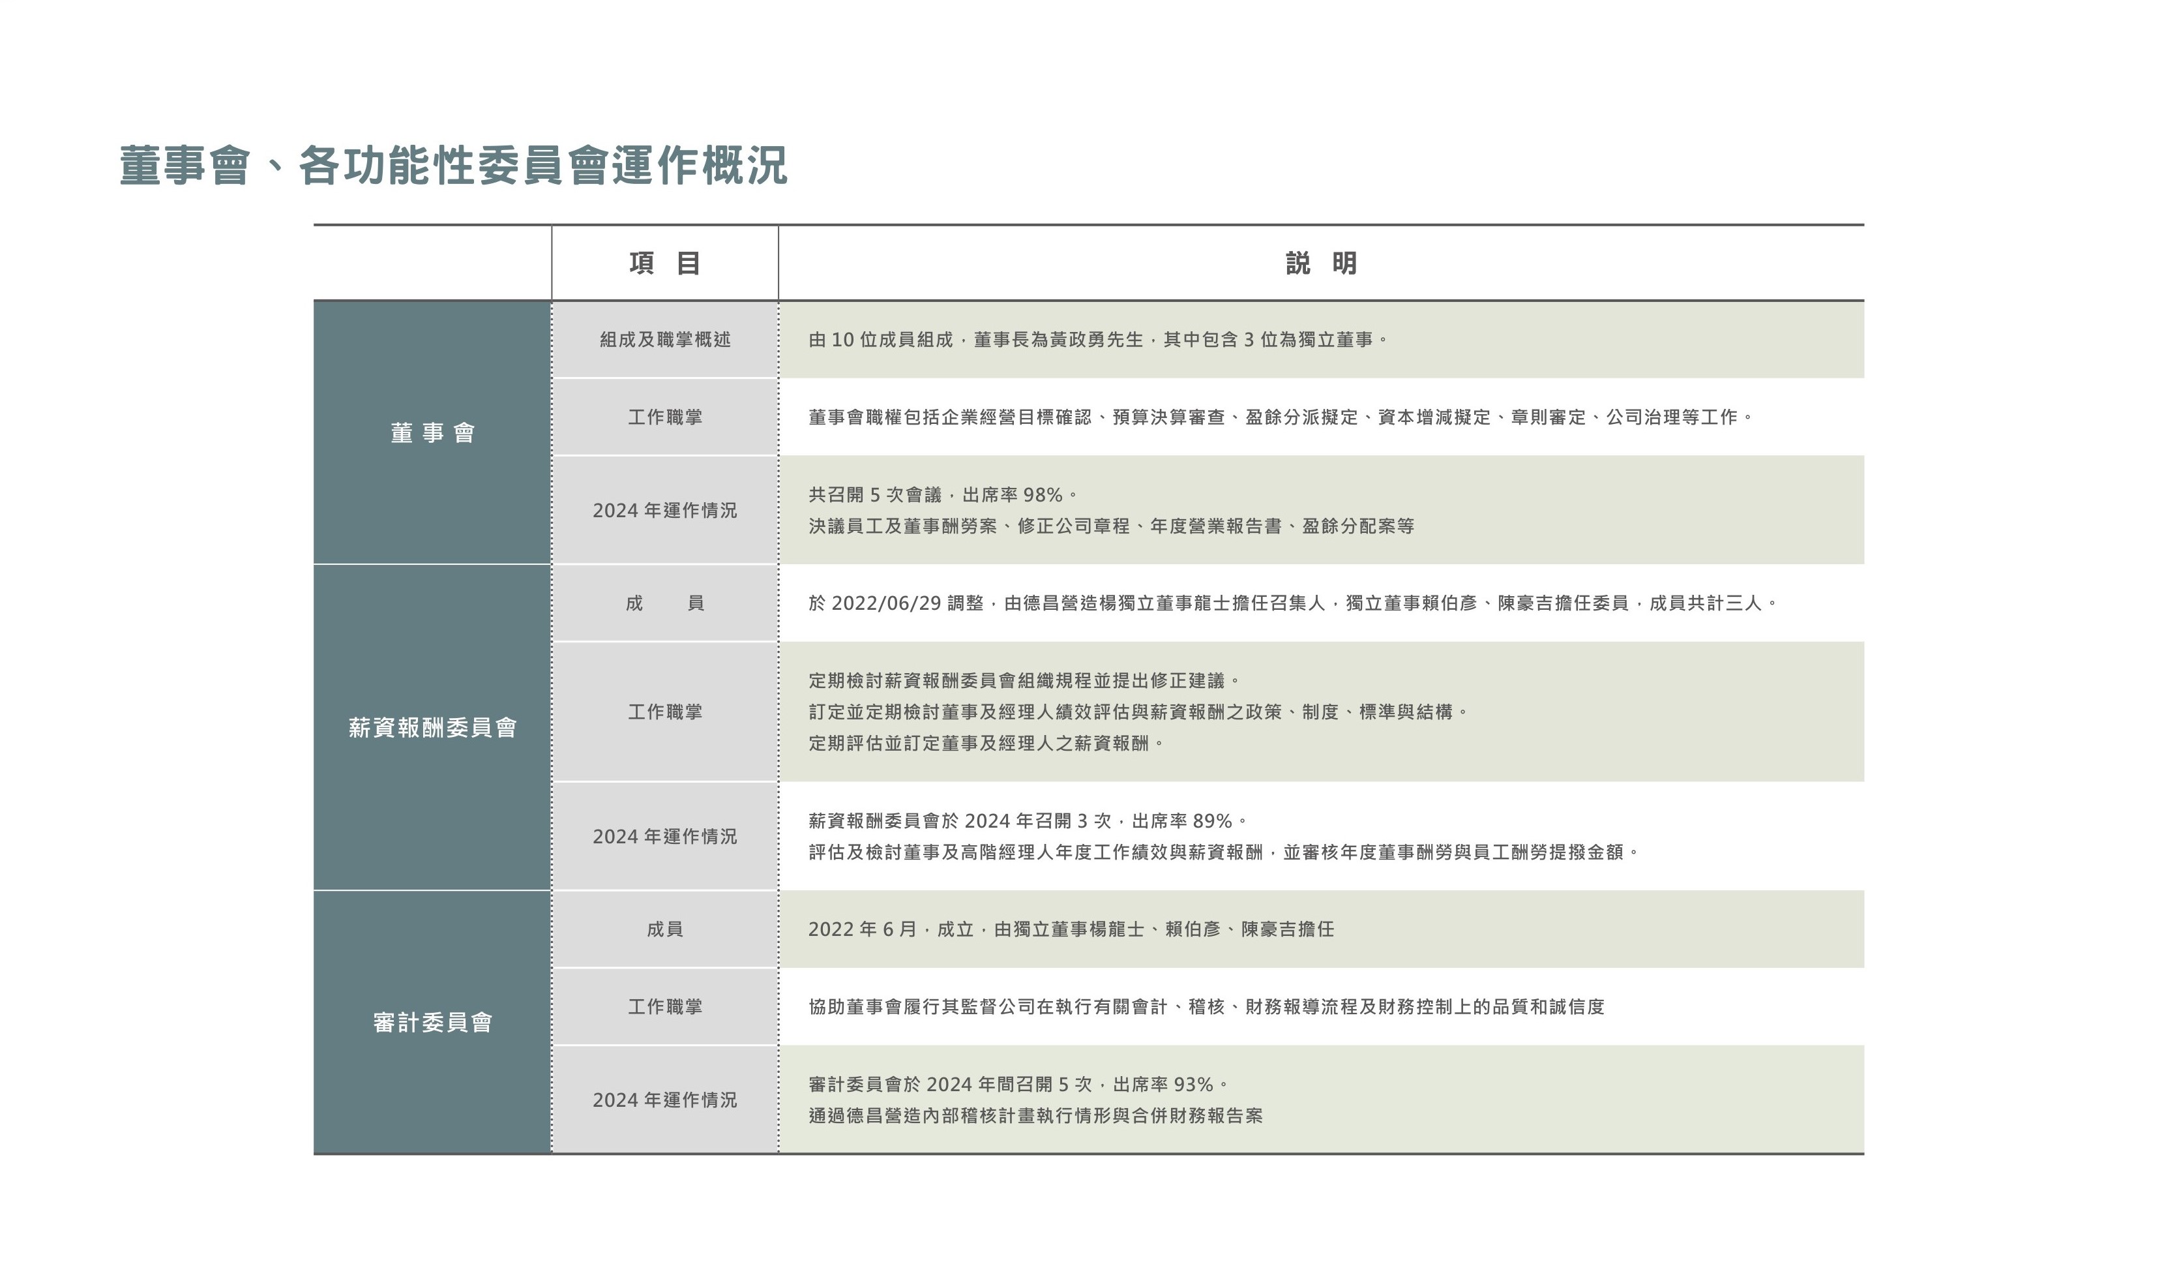
Task: Select the 成　員 cell under 薪資報酬委員會
Action: 664,603
